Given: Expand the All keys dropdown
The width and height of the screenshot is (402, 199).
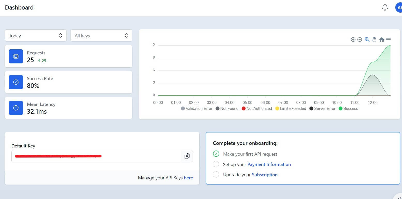Looking at the screenshot, I should [x=101, y=36].
